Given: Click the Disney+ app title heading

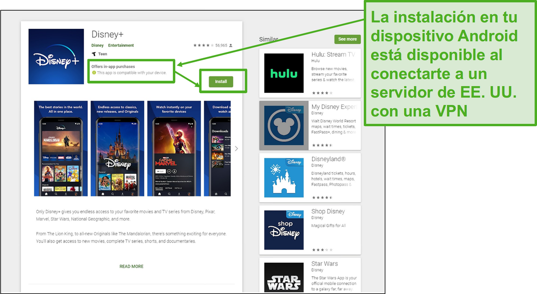Looking at the screenshot, I should (x=107, y=34).
